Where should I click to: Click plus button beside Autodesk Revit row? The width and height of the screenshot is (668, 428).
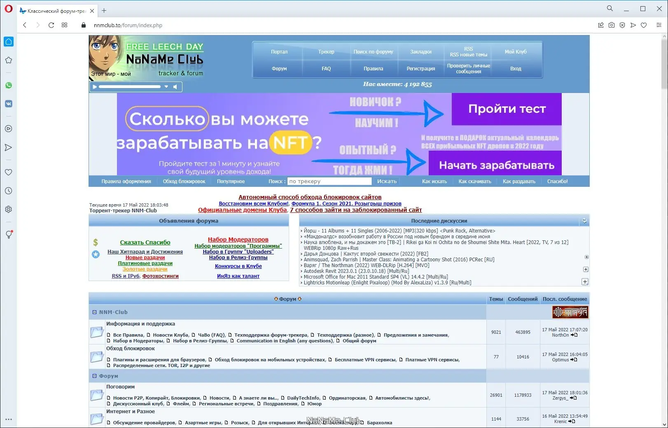(586, 270)
